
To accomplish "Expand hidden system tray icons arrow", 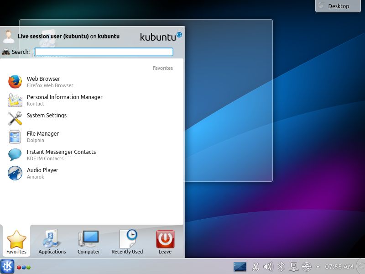I will [x=318, y=267].
